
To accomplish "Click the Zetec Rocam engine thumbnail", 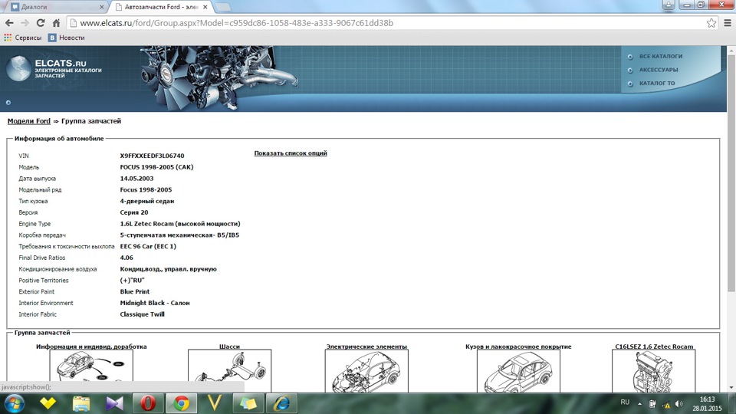I will [654, 371].
